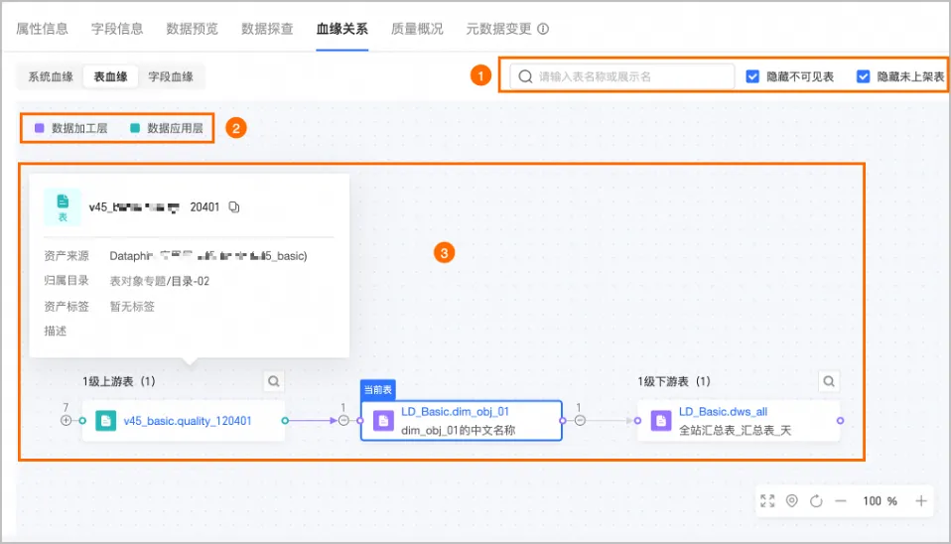Image resolution: width=951 pixels, height=544 pixels.
Task: Zoom out with minus button
Action: pyautogui.click(x=841, y=501)
